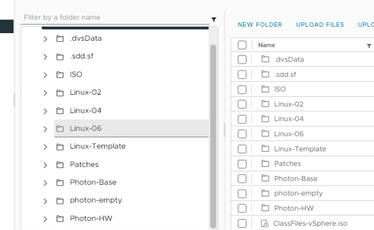Click the Photon-HW folder icon in tree
374x230 pixels.
[x=60, y=219]
